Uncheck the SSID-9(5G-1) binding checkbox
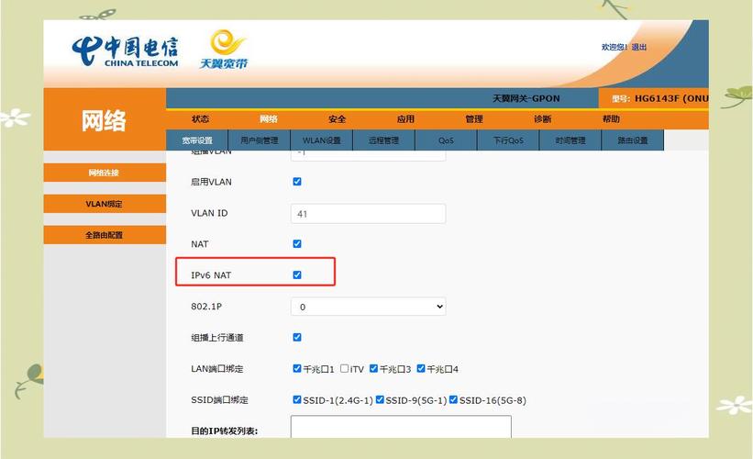Image resolution: width=753 pixels, height=459 pixels. [379, 399]
